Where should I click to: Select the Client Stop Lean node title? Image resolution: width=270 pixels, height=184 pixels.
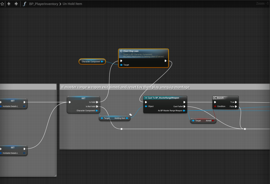pos(131,51)
